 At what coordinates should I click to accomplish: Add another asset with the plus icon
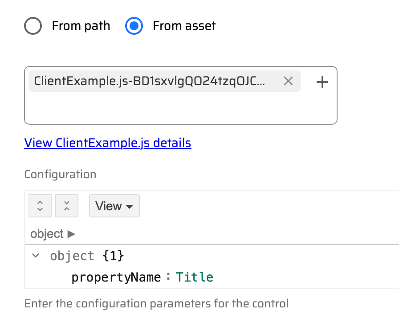pyautogui.click(x=322, y=82)
